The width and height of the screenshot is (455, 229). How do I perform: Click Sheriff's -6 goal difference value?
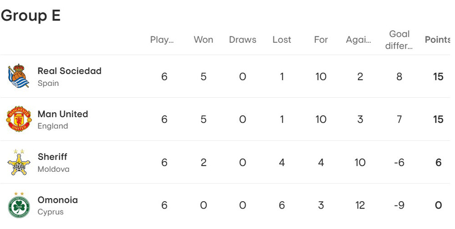pyautogui.click(x=399, y=162)
